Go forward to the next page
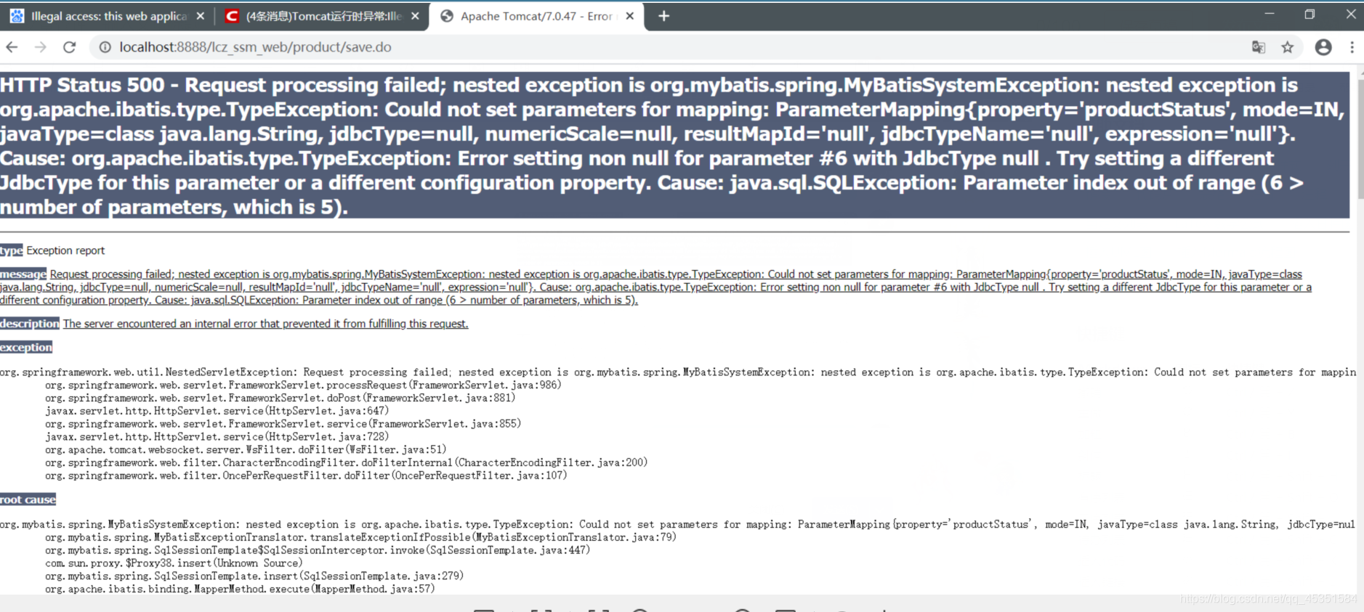 41,47
